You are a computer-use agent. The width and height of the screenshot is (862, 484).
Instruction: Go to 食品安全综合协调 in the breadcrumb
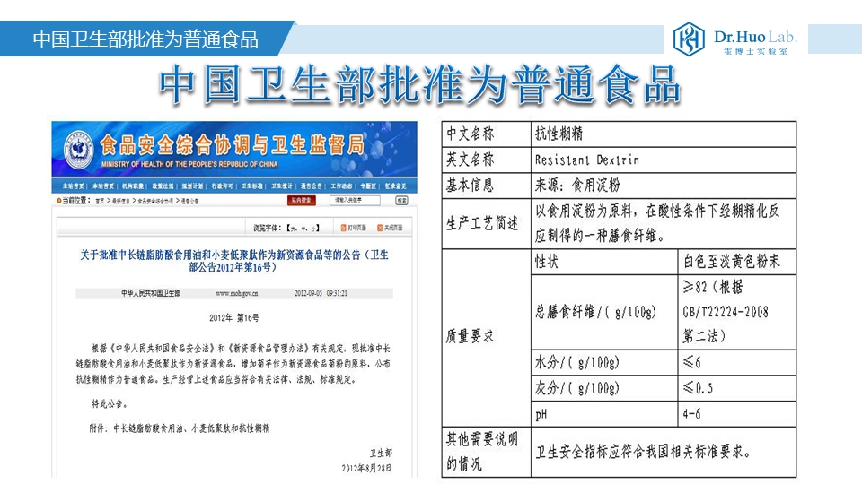pyautogui.click(x=155, y=202)
